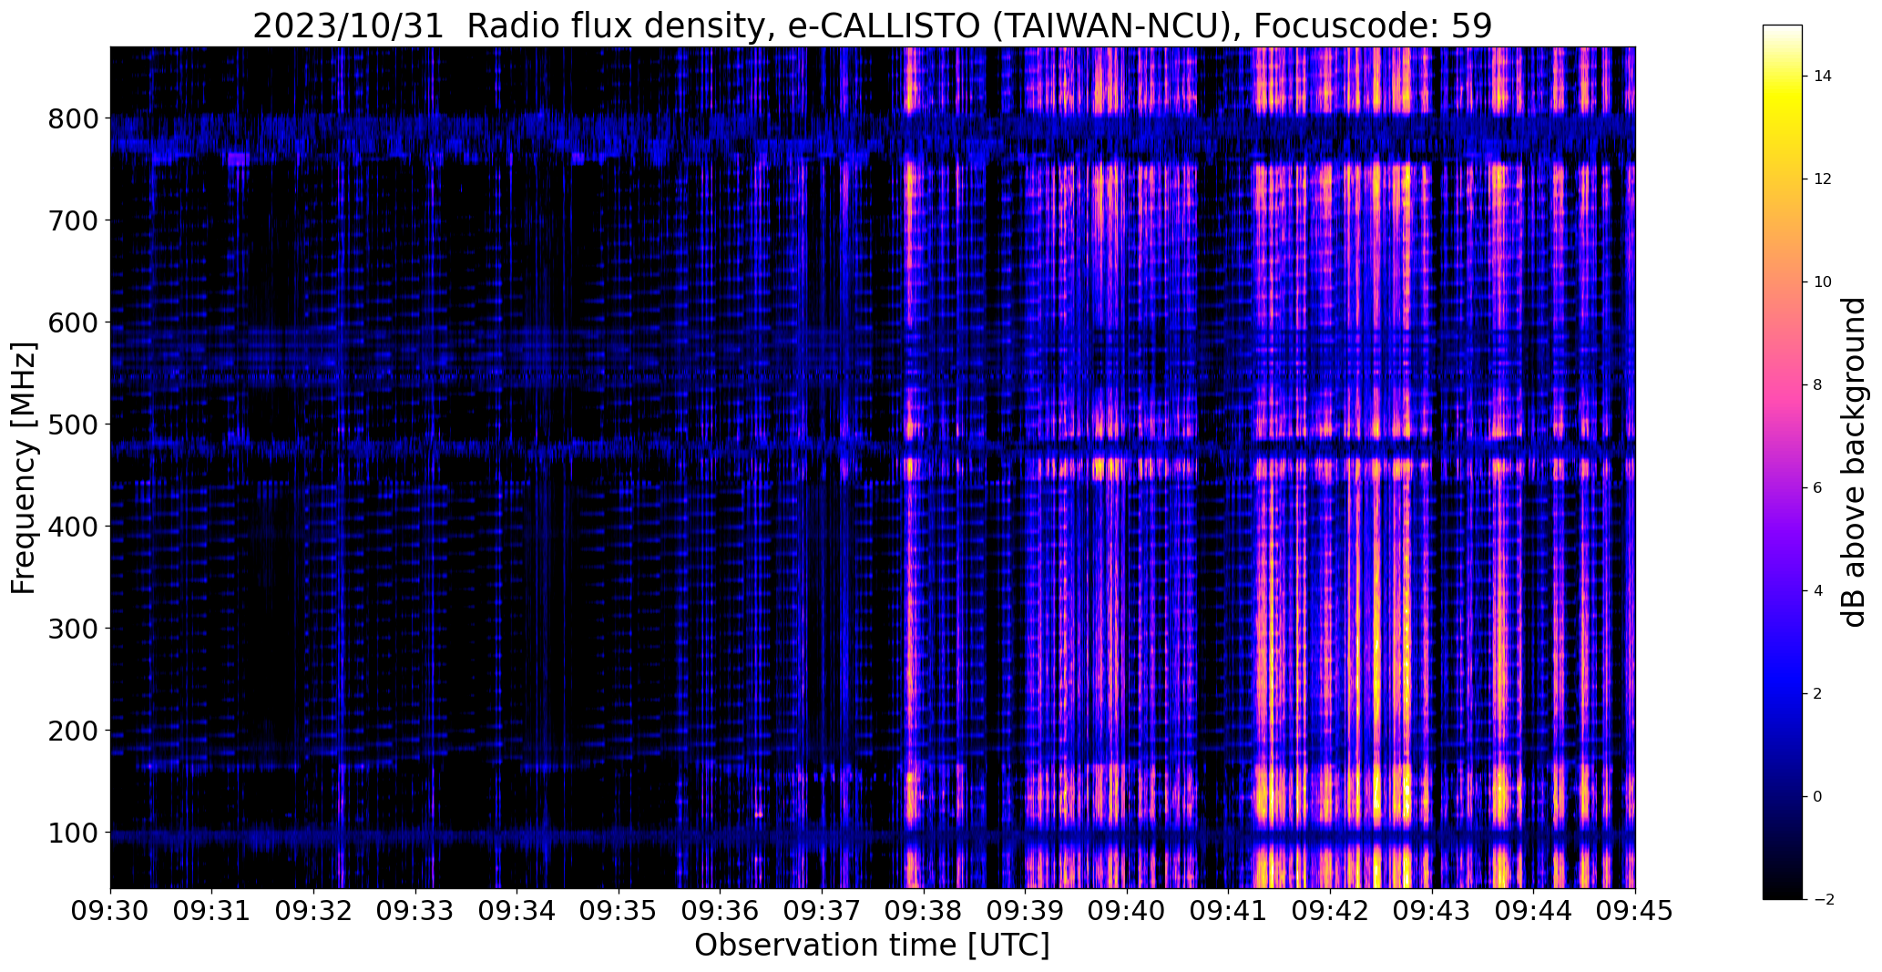Click the 09:30 time tick label

pos(110,911)
